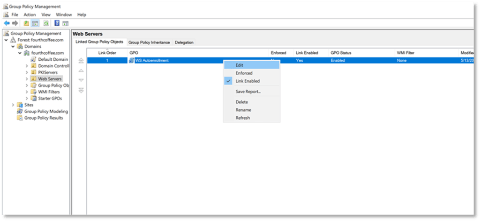This screenshot has width=480, height=221.
Task: Move link to top with double-up arrow
Action: pyautogui.click(x=81, y=61)
